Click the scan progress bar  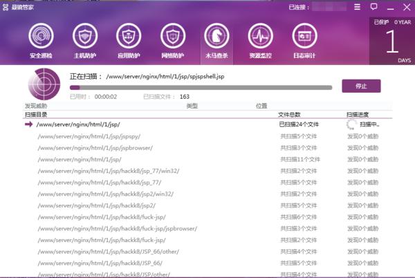(201, 88)
